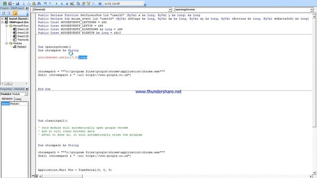Click the 'Sub openingchrome()' code line
This screenshot has height=178, width=317.
[x=54, y=47]
